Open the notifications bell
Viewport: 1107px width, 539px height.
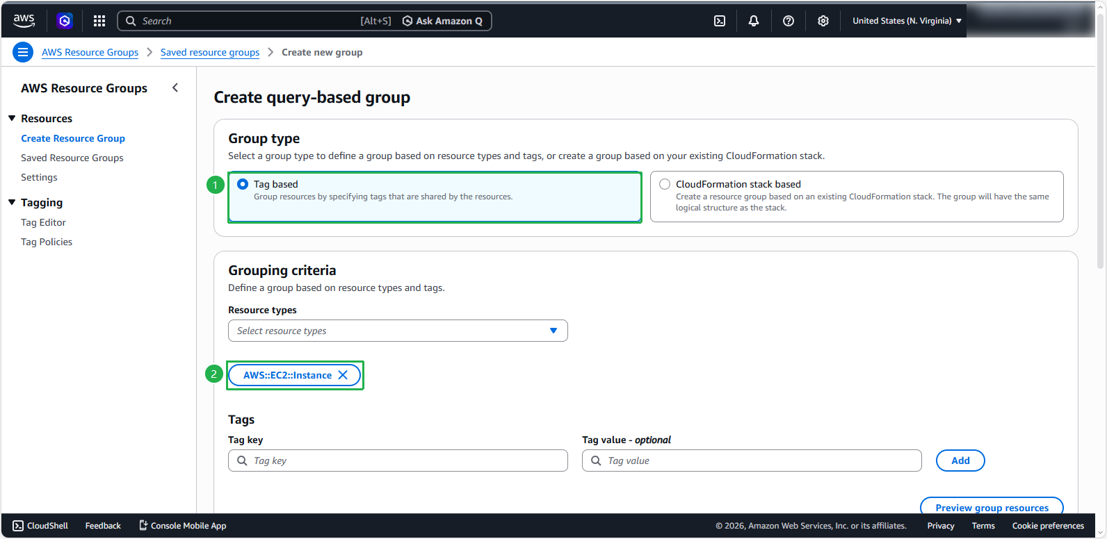point(754,21)
